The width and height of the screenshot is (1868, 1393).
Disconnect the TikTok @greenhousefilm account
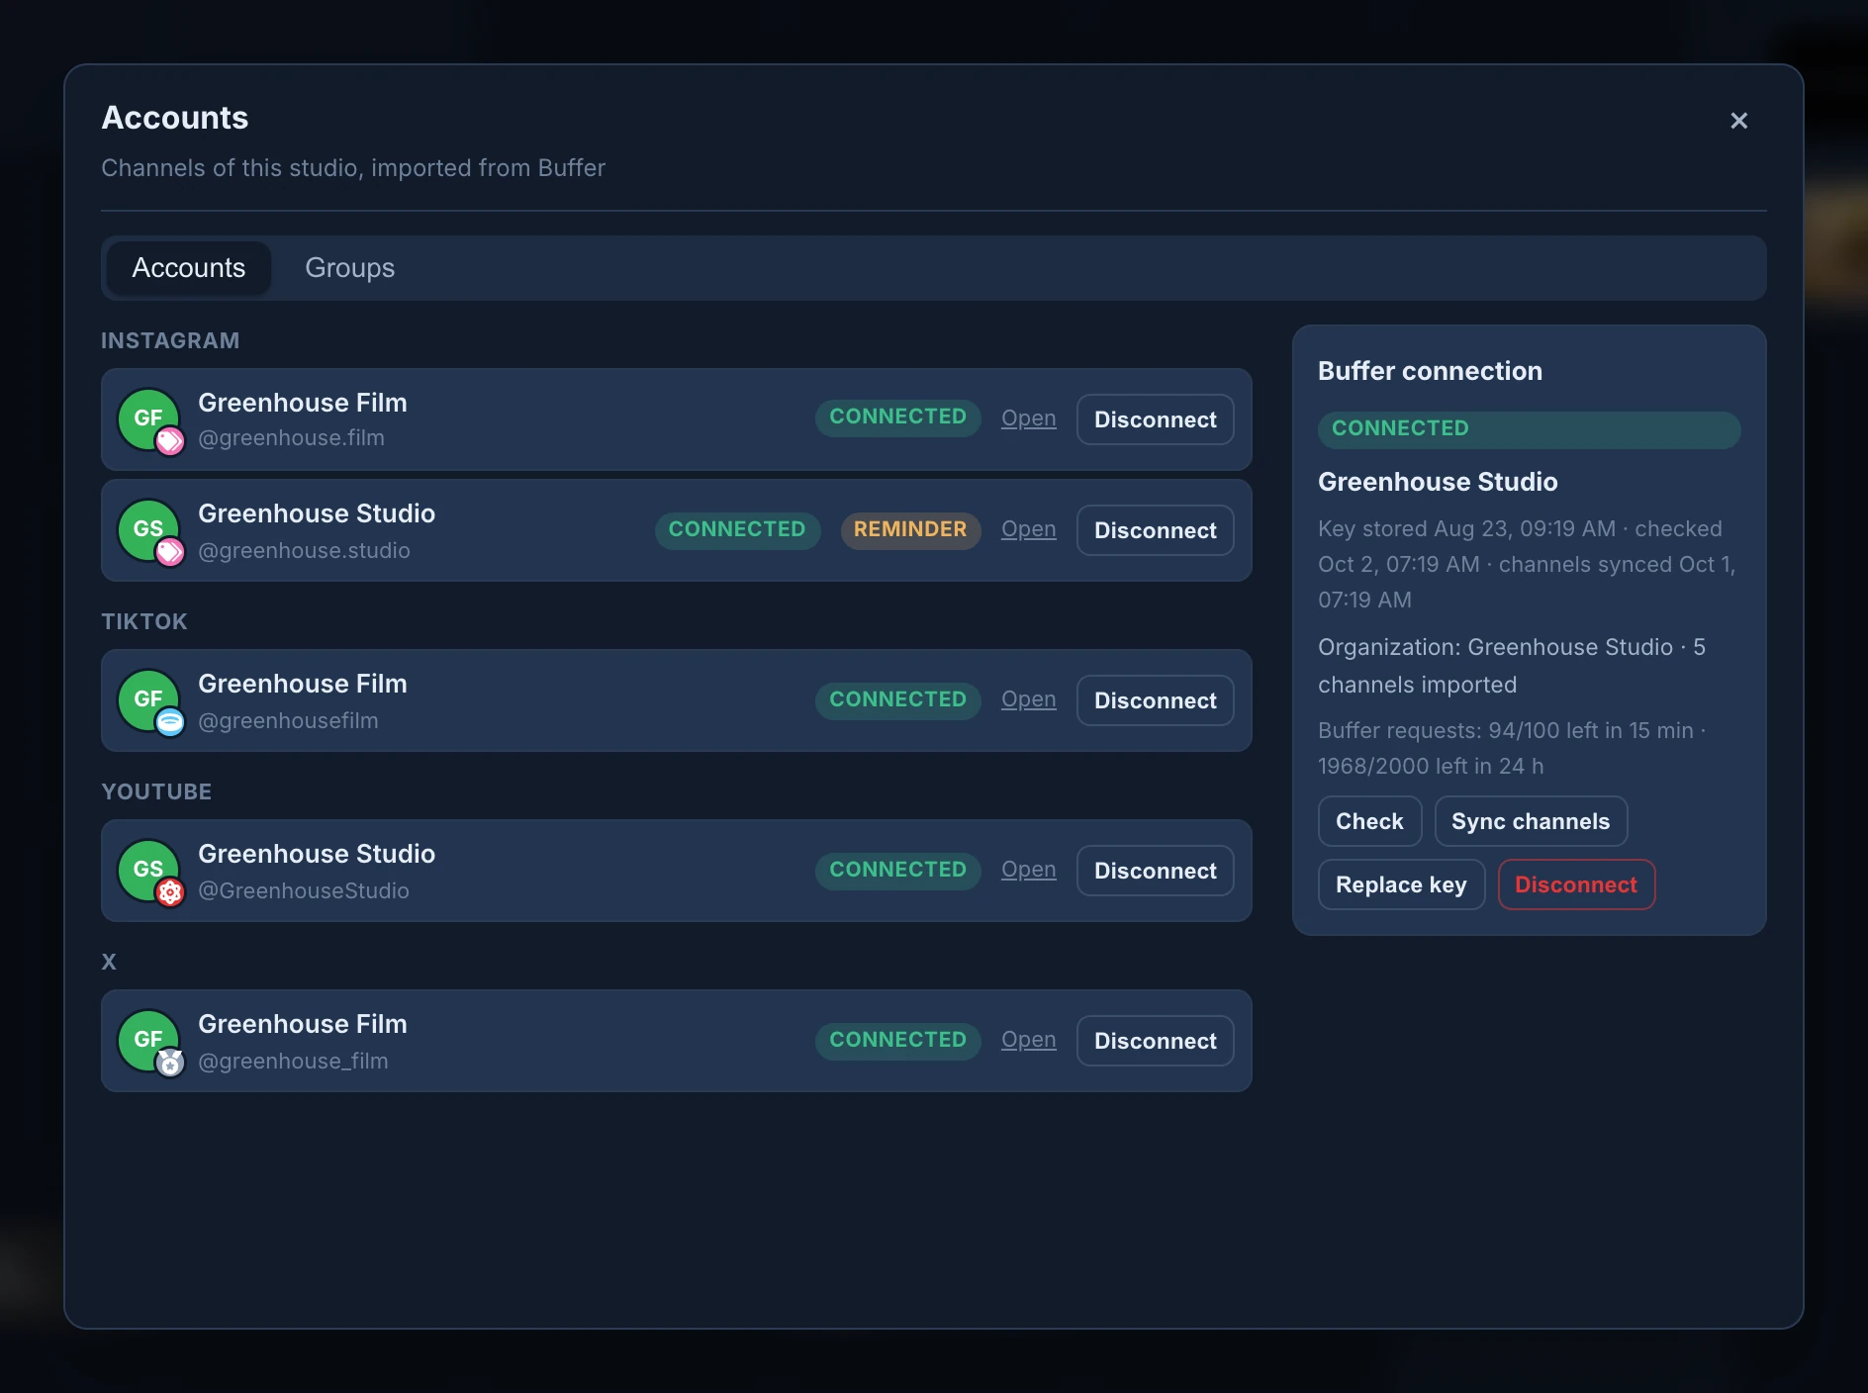(x=1155, y=700)
